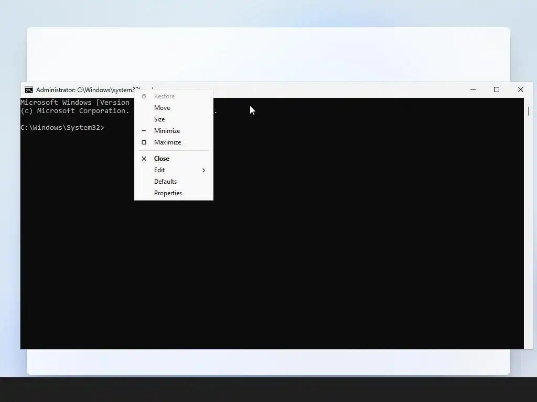This screenshot has width=537, height=402.
Task: Close the Command Prompt via title bar X
Action: pos(521,90)
